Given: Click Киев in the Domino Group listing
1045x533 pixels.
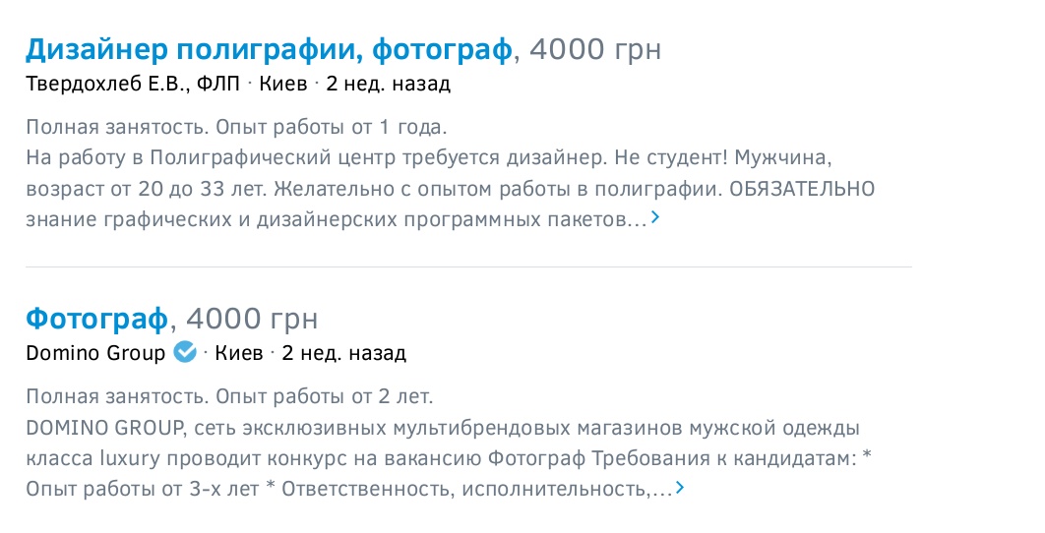Looking at the screenshot, I should (239, 353).
